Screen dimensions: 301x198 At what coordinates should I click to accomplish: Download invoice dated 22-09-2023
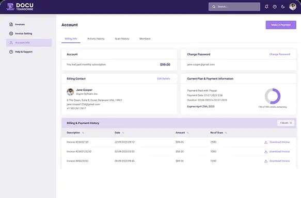[279, 142]
